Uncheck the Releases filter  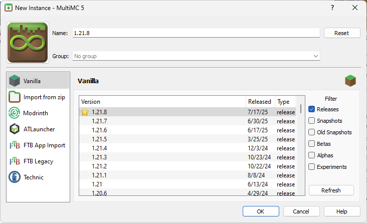tap(311, 109)
